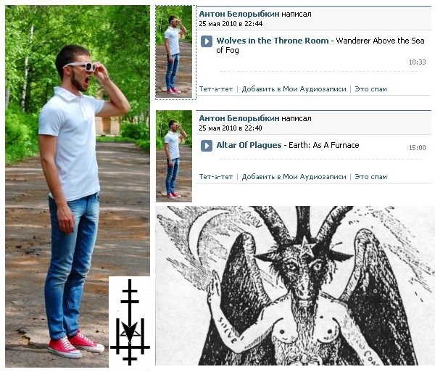Open the Wolves in the Throne Room artist link
Image resolution: width=435 pixels, height=380 pixels.
273,41
